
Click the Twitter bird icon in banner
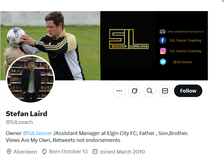point(163,62)
